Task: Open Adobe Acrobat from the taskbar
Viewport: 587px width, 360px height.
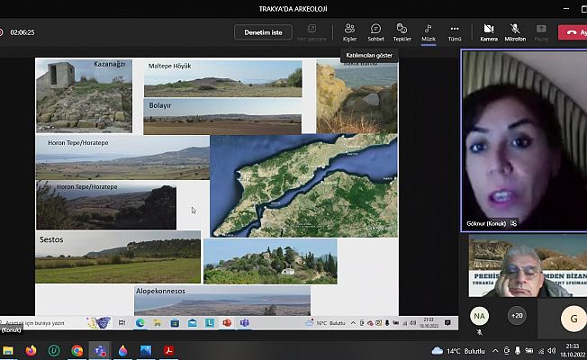Action: point(168,350)
